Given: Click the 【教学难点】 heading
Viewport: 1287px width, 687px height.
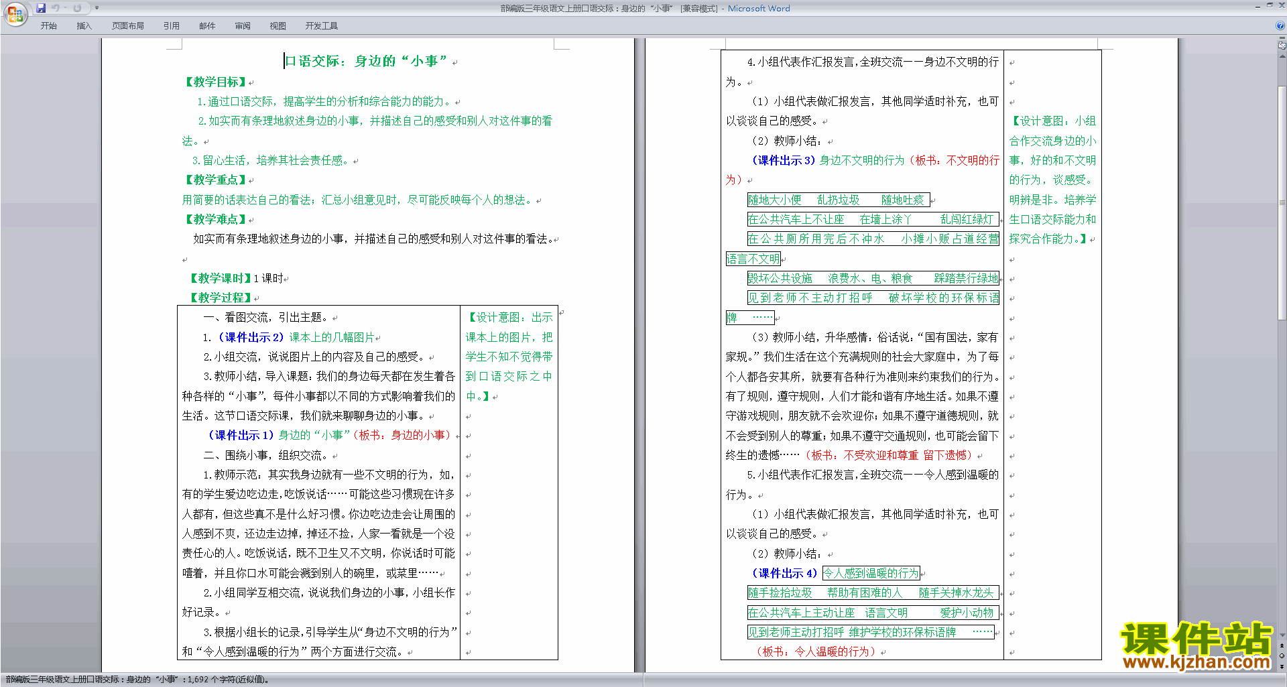Looking at the screenshot, I should tap(214, 219).
